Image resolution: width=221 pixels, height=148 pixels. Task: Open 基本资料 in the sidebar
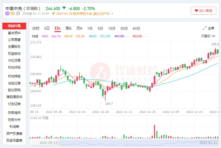[14, 33]
